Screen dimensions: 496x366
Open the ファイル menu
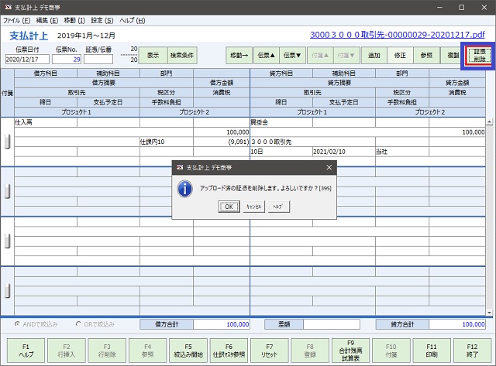(x=17, y=21)
